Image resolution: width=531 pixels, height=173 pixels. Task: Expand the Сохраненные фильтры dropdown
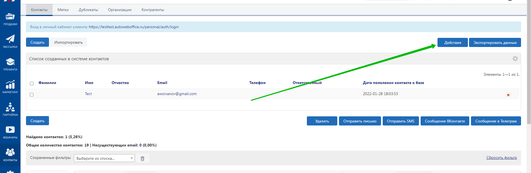click(x=104, y=158)
